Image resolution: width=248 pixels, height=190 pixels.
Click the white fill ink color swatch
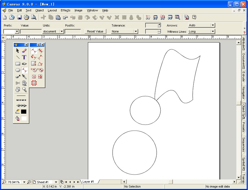click(24, 118)
